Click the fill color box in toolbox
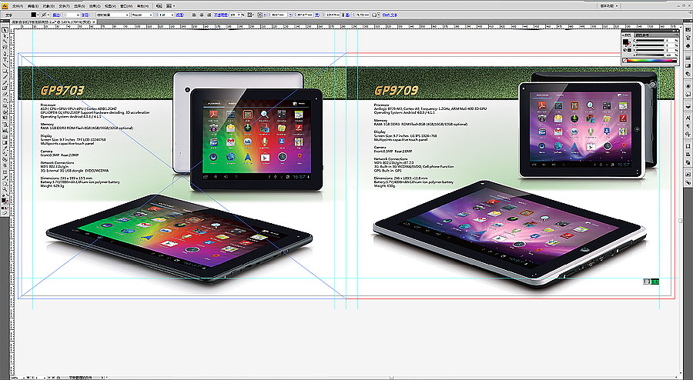This screenshot has height=380, width=693. point(2,199)
